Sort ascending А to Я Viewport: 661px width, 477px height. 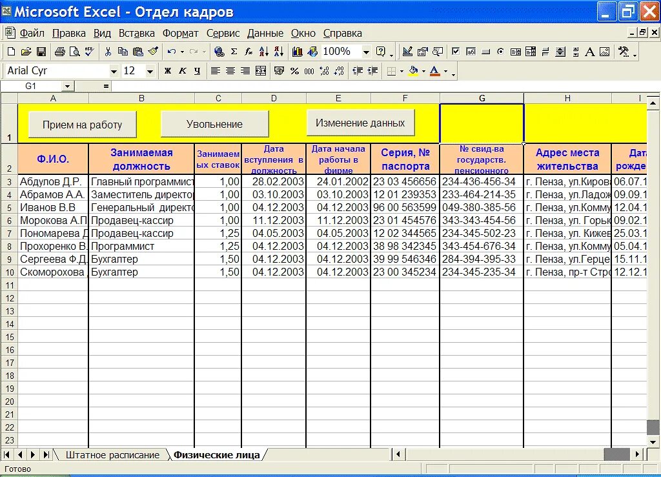[x=264, y=52]
